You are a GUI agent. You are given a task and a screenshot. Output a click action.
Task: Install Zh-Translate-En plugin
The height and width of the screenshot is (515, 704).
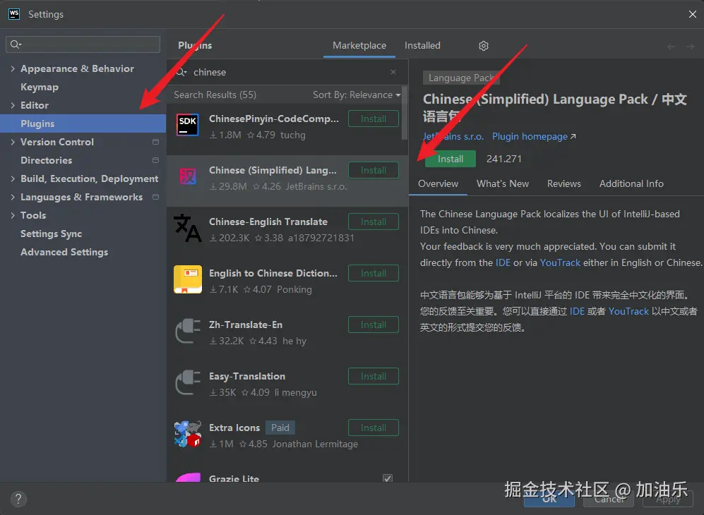(x=374, y=325)
